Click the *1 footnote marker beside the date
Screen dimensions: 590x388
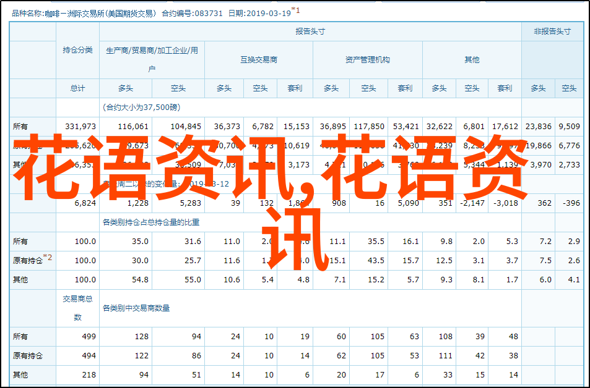[296, 10]
